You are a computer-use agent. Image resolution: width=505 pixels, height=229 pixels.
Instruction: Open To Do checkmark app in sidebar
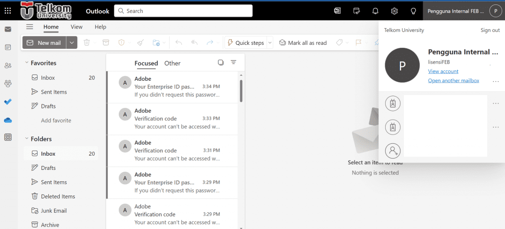[8, 101]
